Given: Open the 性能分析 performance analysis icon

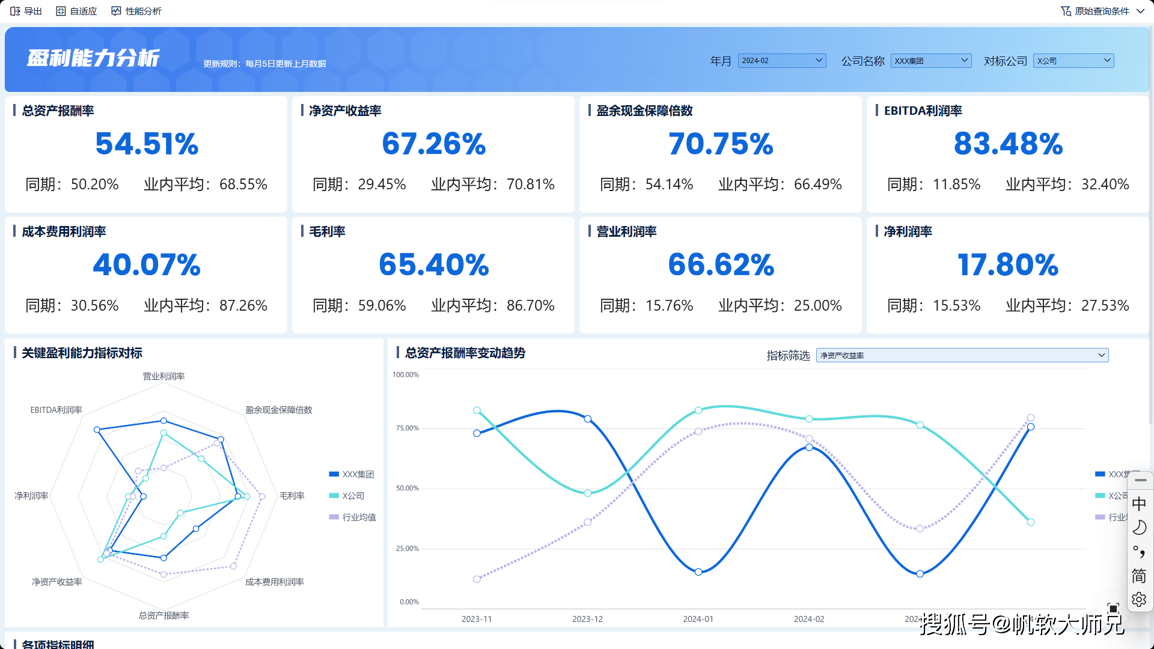Looking at the screenshot, I should click(116, 11).
